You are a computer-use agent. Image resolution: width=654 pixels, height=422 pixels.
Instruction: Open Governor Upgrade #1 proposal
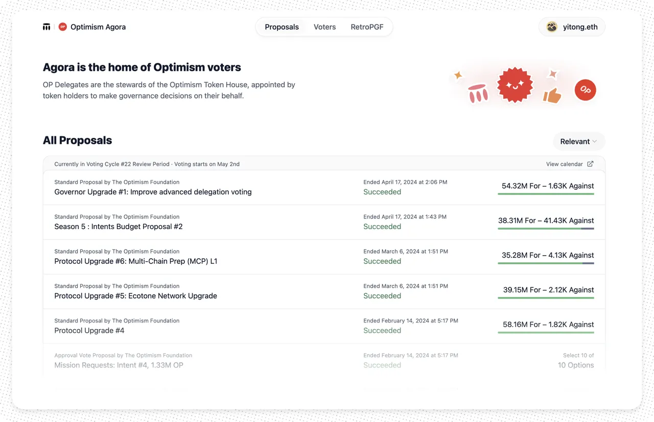[153, 192]
